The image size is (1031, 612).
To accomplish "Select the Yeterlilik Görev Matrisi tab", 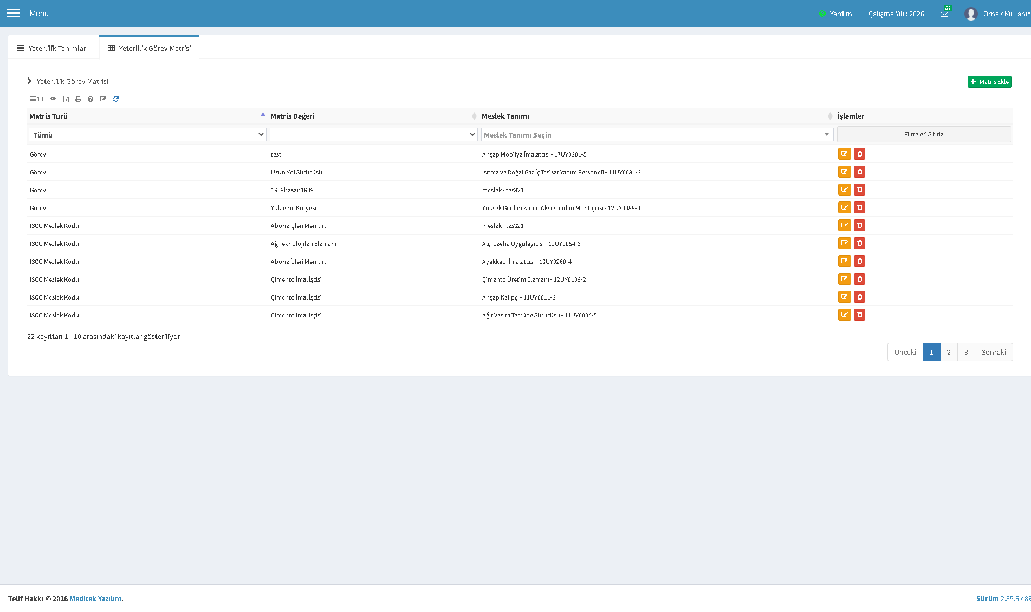I will pyautogui.click(x=149, y=48).
